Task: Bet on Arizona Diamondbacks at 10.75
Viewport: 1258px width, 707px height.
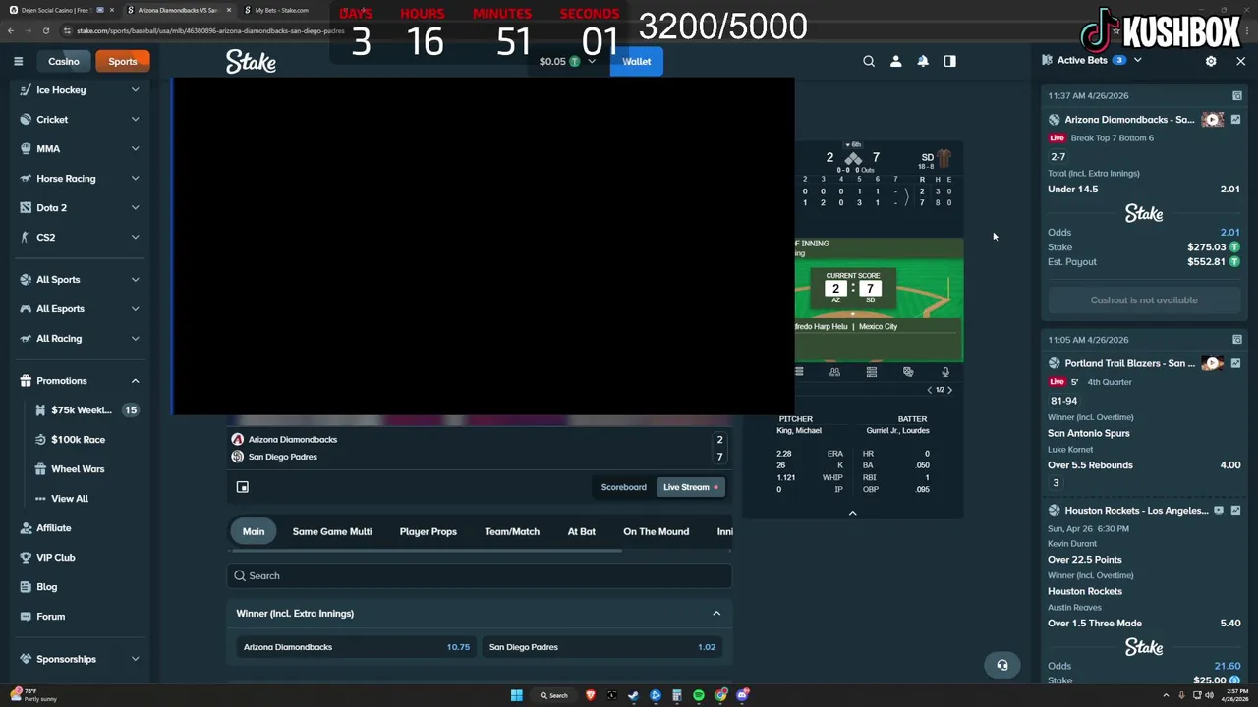Action: click(357, 647)
